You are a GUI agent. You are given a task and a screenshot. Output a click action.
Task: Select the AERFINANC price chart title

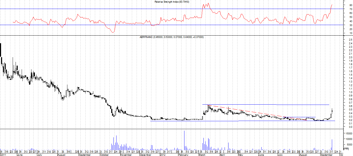[x=171, y=37]
